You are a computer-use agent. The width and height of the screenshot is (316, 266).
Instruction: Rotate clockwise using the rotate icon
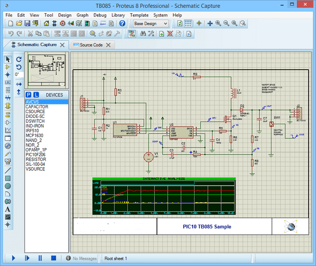pyautogui.click(x=18, y=59)
